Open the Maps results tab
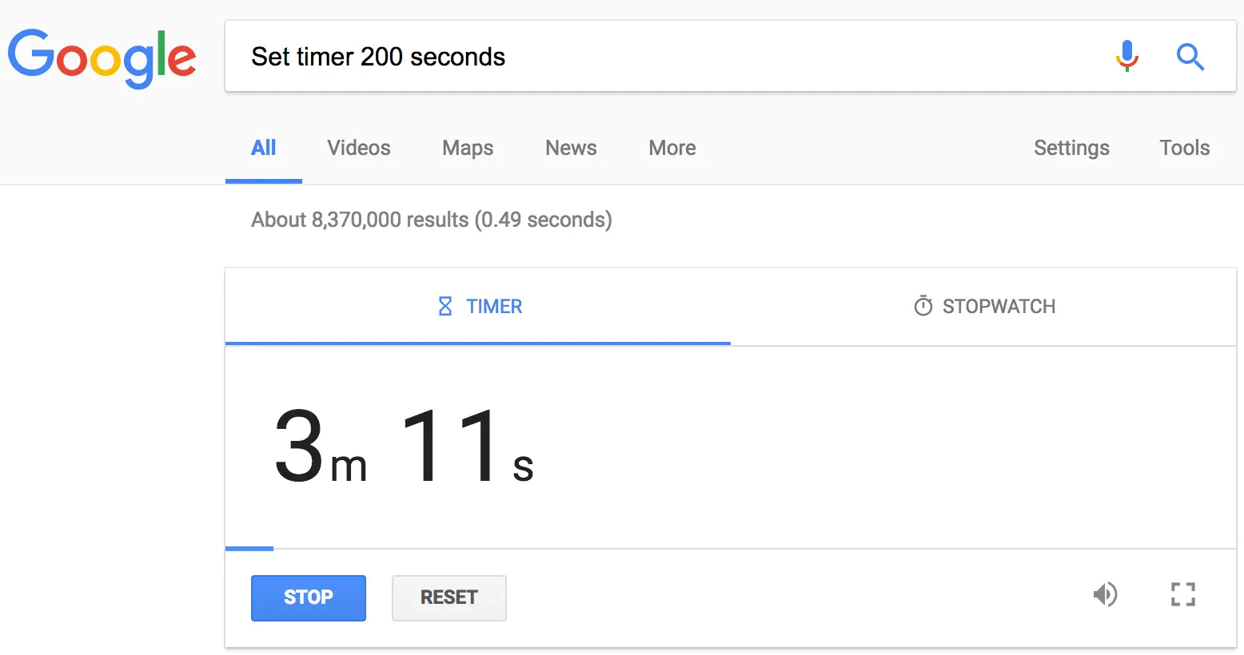The image size is (1244, 655). tap(467, 148)
